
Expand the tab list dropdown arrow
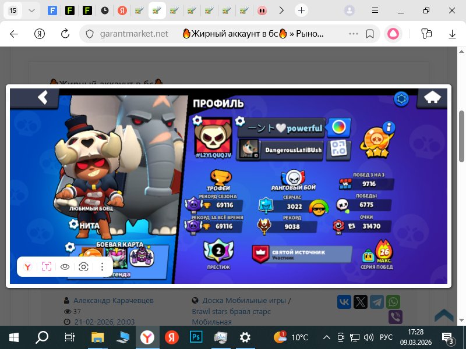pyautogui.click(x=31, y=10)
